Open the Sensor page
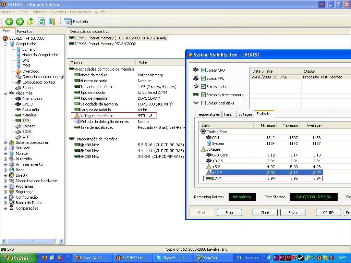 tap(28, 88)
